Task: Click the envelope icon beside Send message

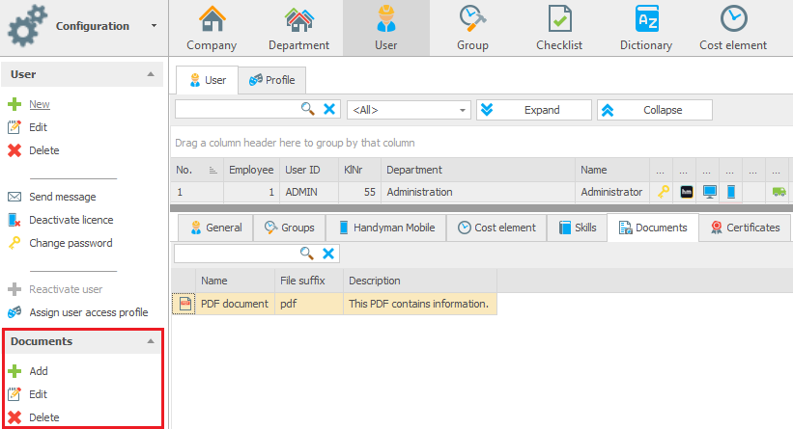Action: tap(14, 197)
